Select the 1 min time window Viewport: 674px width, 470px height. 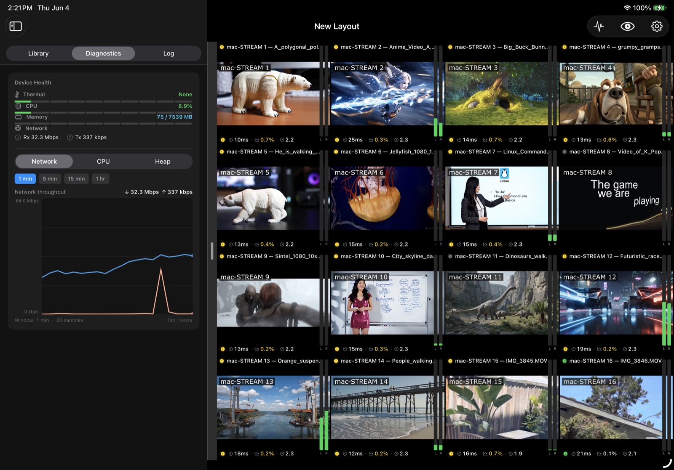pos(25,179)
